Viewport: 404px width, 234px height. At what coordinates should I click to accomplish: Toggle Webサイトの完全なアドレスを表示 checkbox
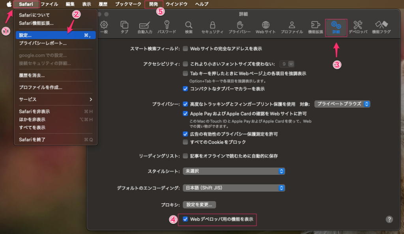185,49
